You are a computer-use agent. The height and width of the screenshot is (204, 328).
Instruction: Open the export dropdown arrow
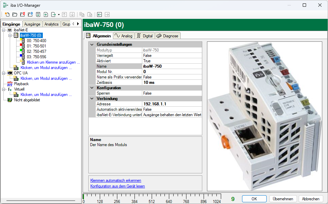coord(59,14)
